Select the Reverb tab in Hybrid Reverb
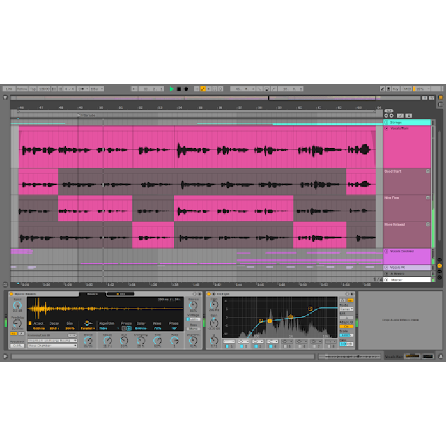Screen dimensions: 446x446 point(92,294)
